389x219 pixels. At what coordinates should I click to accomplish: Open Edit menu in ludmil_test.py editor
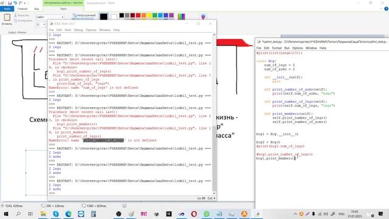click(267, 48)
